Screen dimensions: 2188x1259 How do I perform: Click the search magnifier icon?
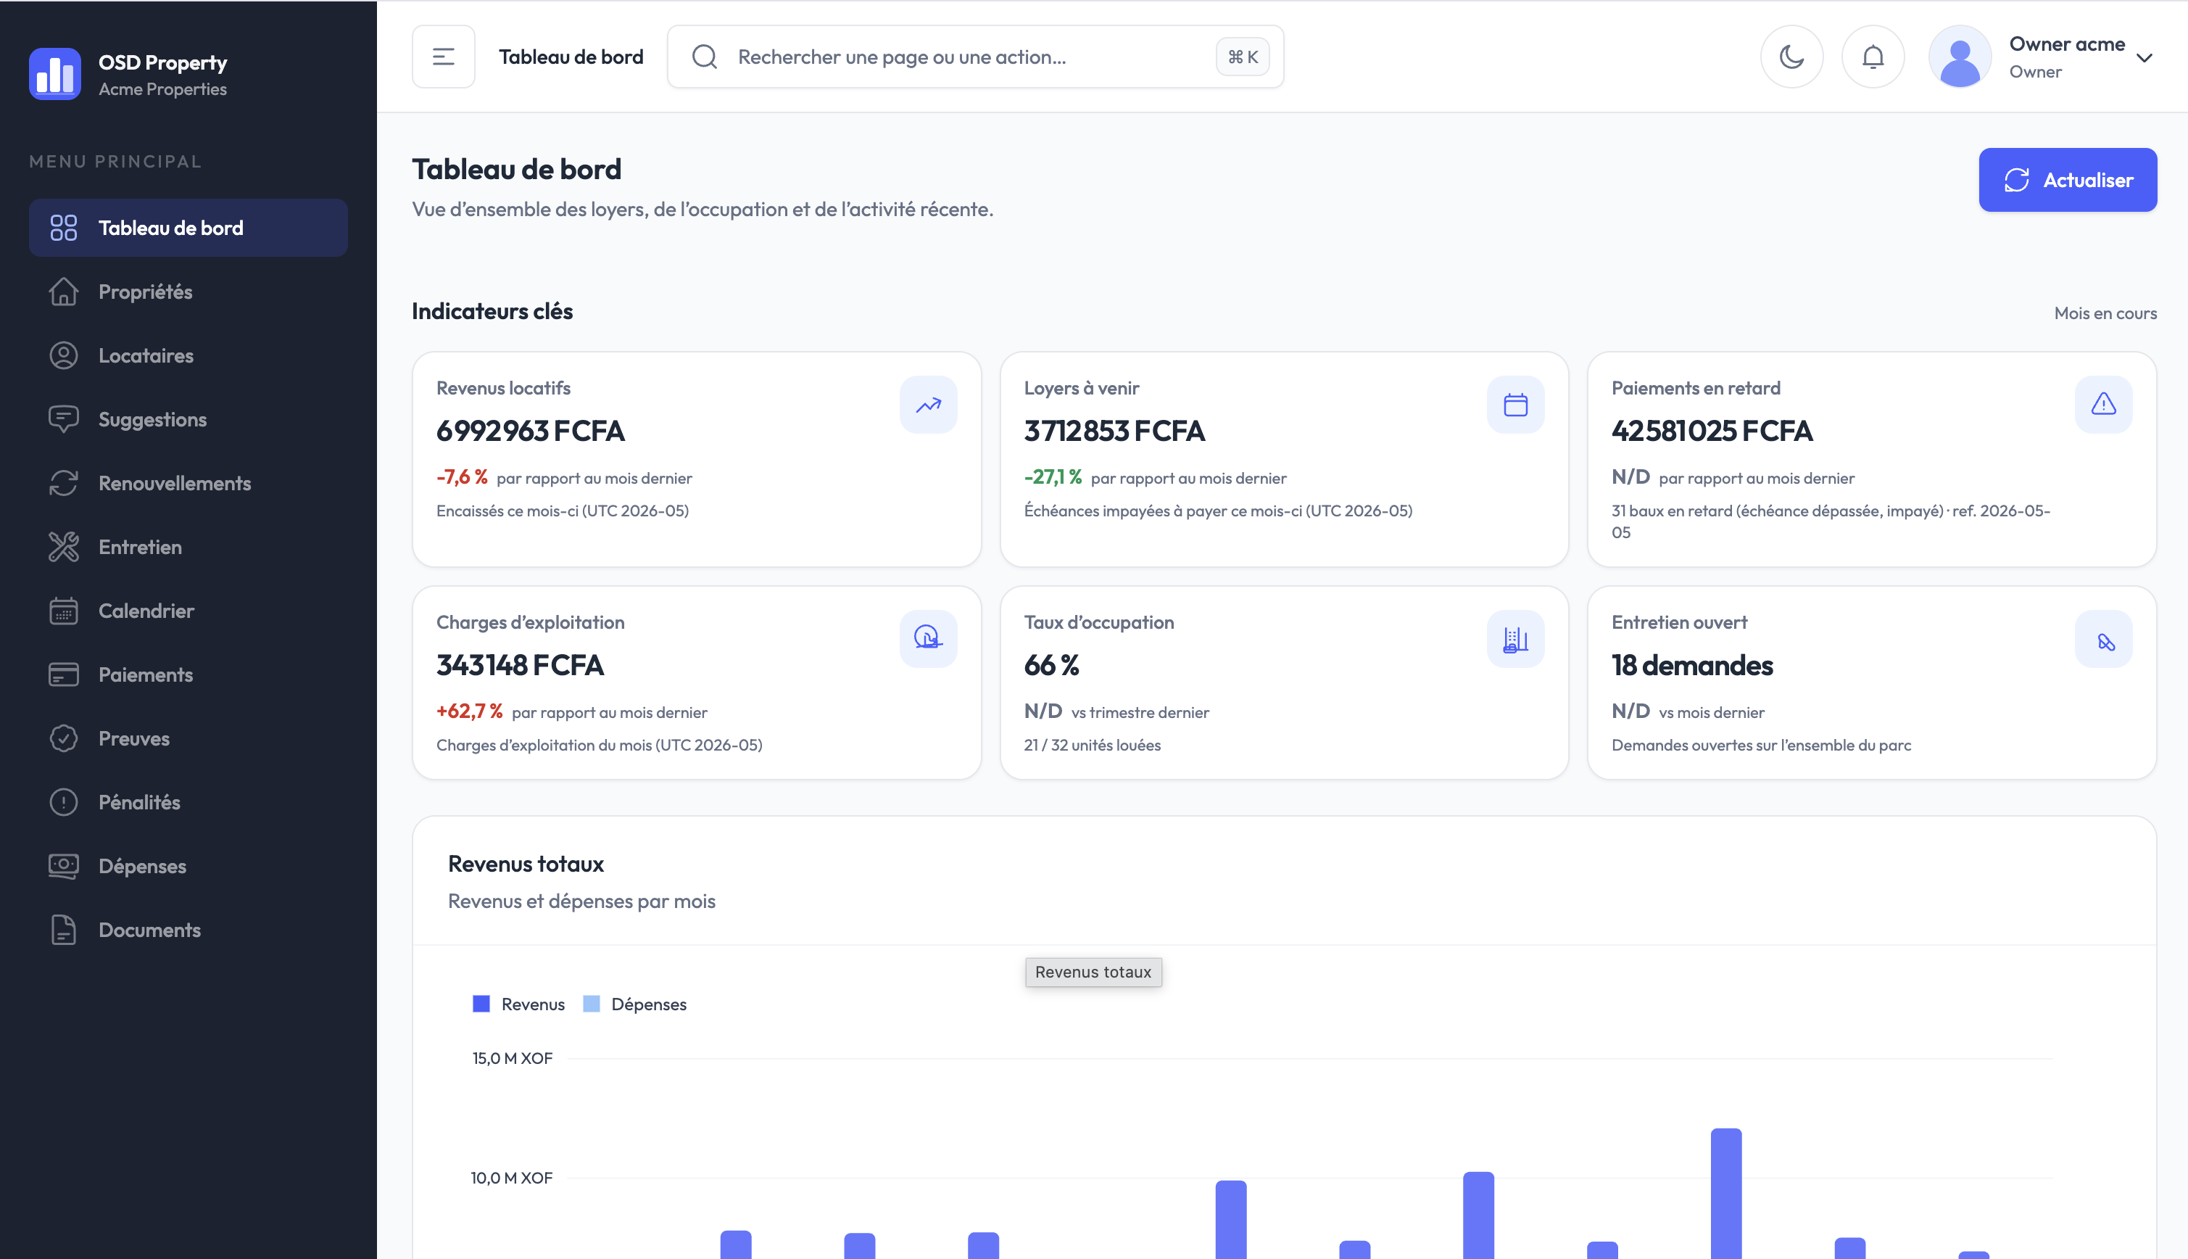coord(705,57)
